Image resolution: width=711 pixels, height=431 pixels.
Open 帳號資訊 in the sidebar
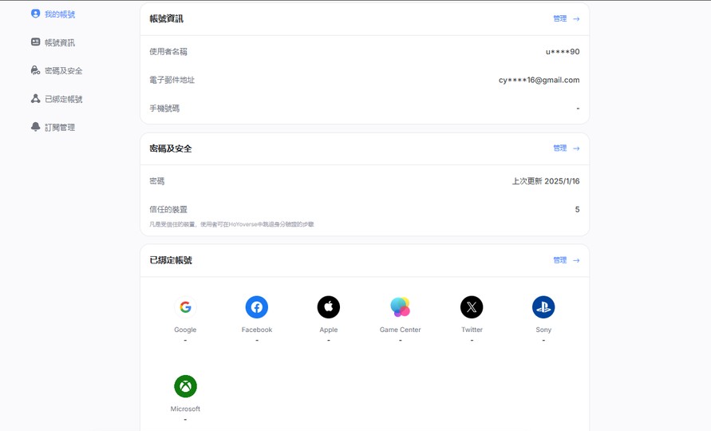(x=59, y=42)
